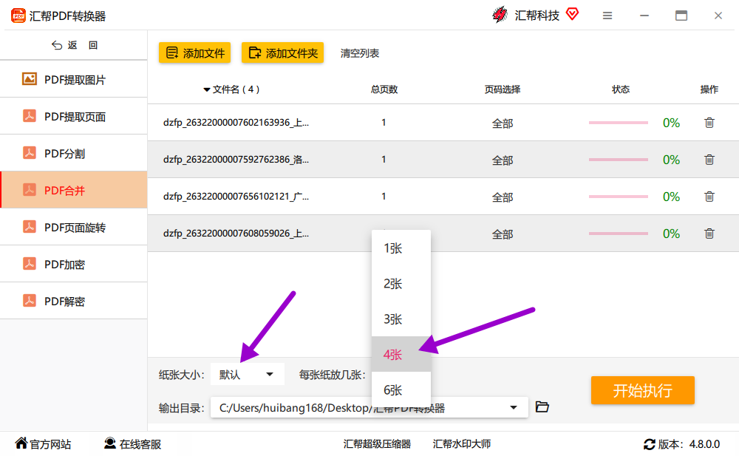Choose 3张 from the dropdown list
This screenshot has height=456, width=739.
coord(401,319)
